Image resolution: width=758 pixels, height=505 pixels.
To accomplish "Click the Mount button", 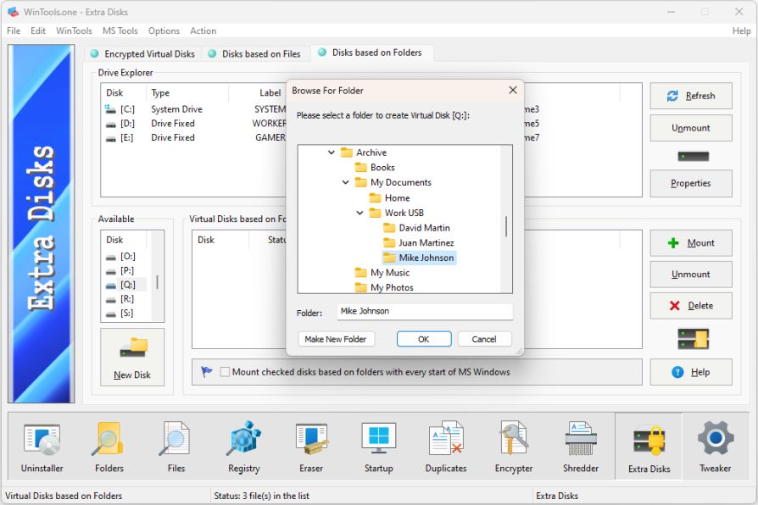I will (x=691, y=242).
